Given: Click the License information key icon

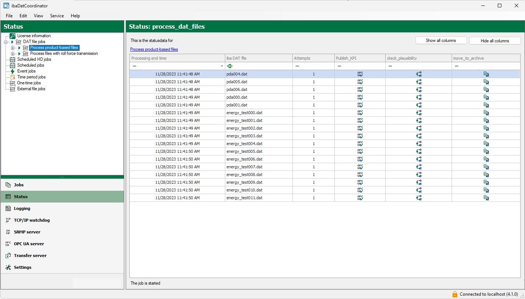Looking at the screenshot, I should click(x=13, y=36).
